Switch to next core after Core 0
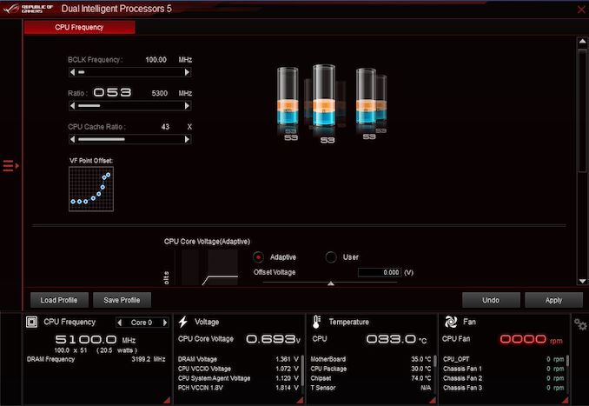589x406 pixels. pyautogui.click(x=164, y=323)
